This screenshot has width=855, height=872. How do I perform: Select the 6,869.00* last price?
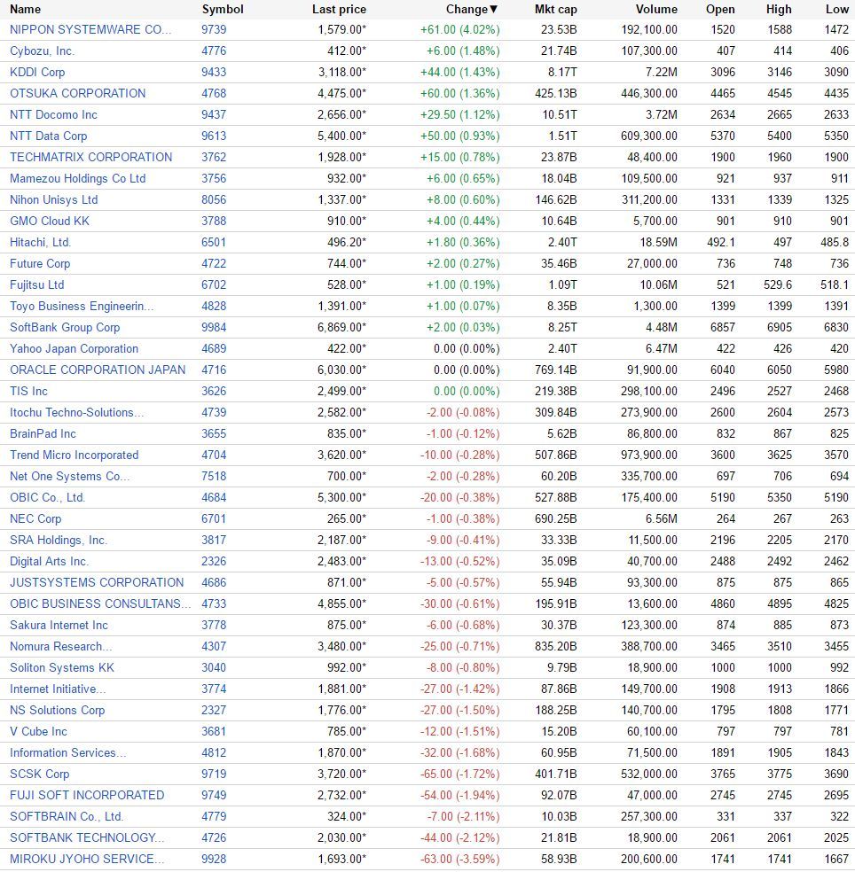(x=341, y=328)
